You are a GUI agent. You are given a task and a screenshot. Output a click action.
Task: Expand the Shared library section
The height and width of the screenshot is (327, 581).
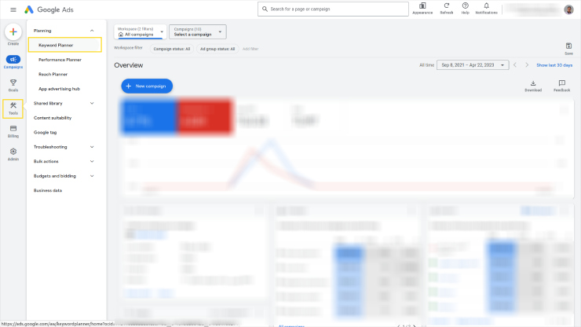(x=92, y=103)
